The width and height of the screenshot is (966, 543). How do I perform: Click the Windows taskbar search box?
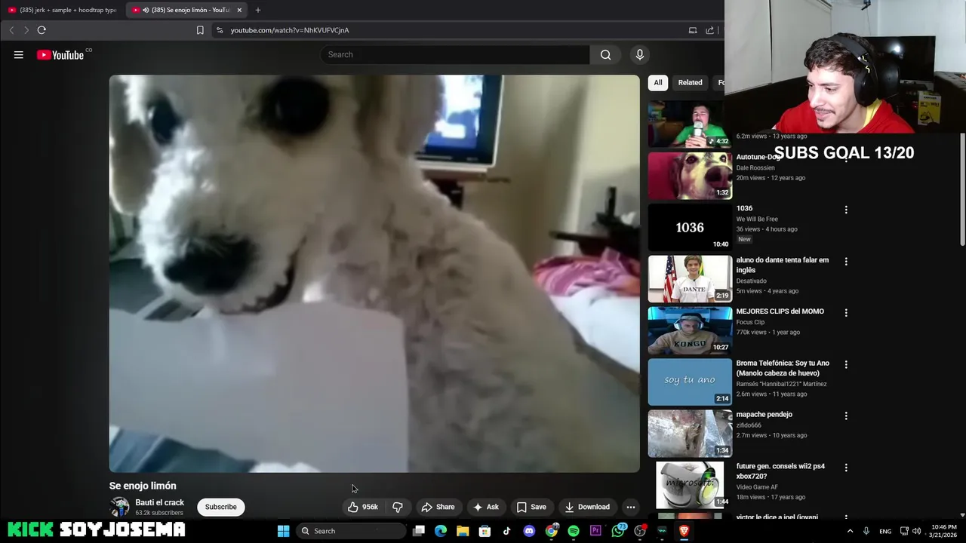click(351, 531)
